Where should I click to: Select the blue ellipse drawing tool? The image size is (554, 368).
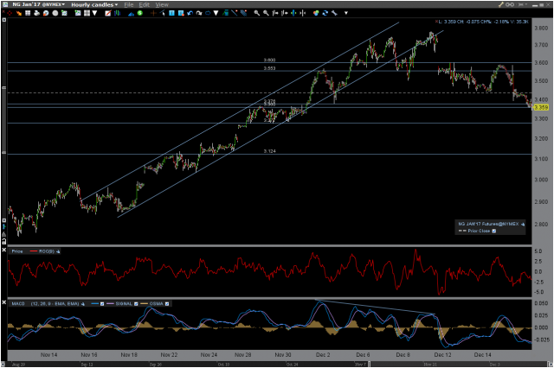[208, 13]
